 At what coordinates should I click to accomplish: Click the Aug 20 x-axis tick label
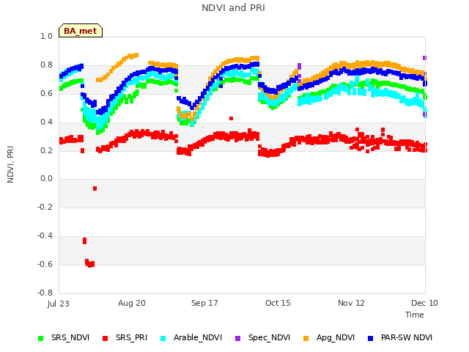[x=132, y=303]
